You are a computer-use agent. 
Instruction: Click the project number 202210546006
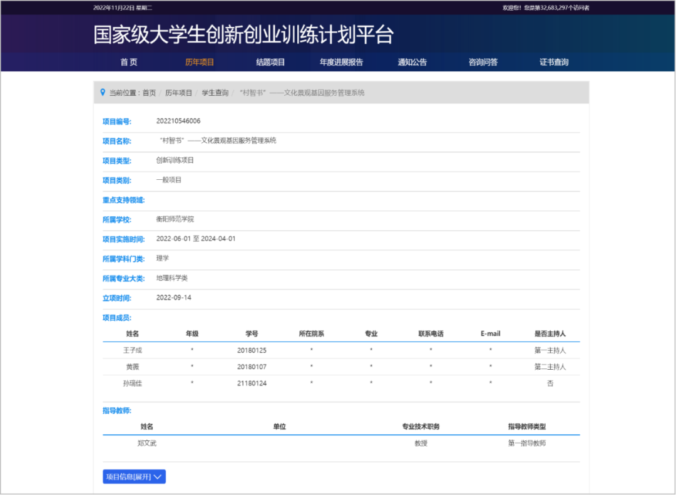(x=178, y=121)
